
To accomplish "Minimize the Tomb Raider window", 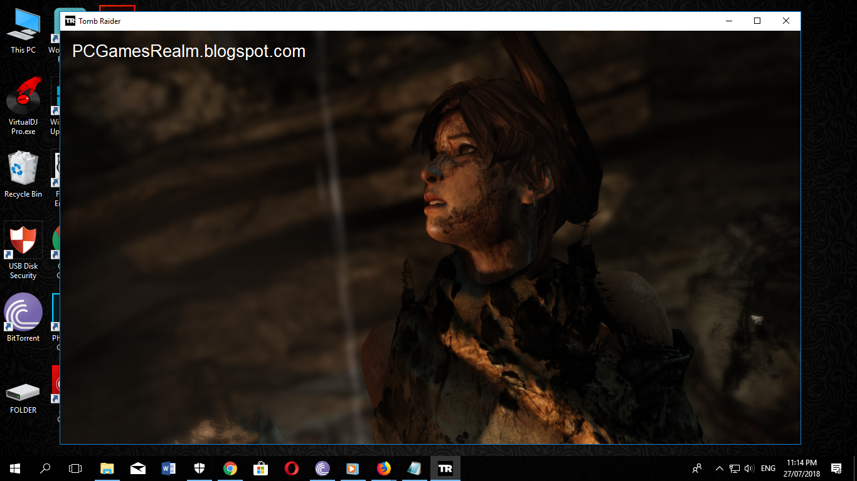I will coord(729,21).
